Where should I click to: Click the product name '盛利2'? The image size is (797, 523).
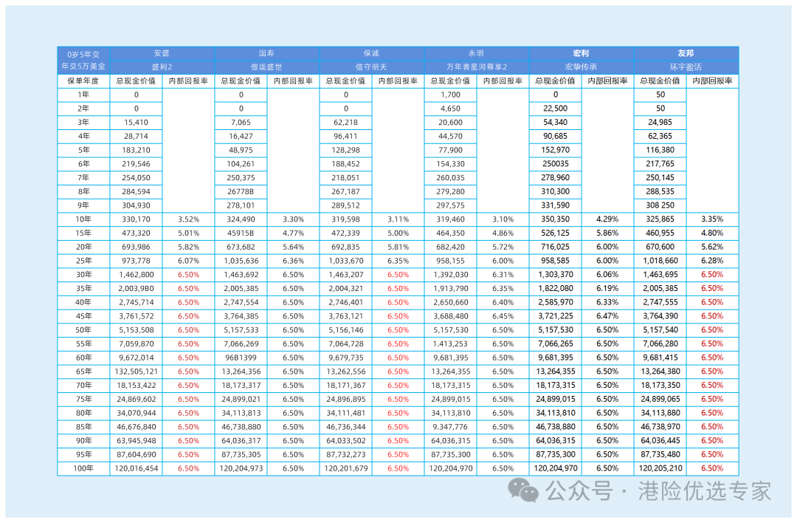tap(162, 67)
